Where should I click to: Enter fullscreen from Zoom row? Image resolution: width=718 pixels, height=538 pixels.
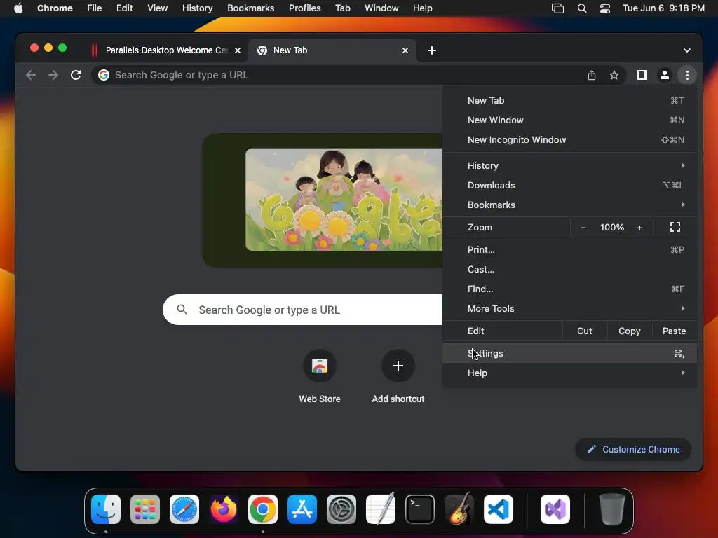(675, 227)
